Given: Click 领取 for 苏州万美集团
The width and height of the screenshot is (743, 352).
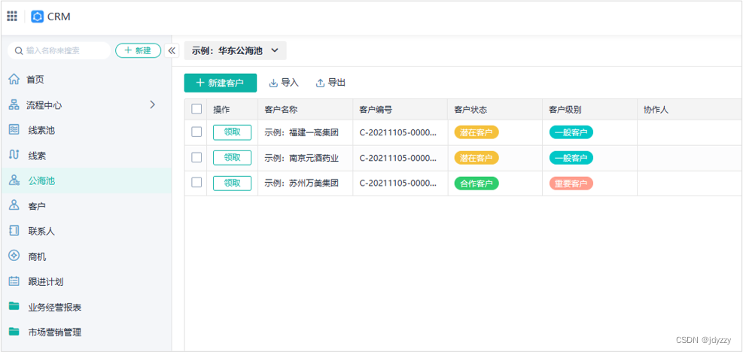Looking at the screenshot, I should point(232,183).
